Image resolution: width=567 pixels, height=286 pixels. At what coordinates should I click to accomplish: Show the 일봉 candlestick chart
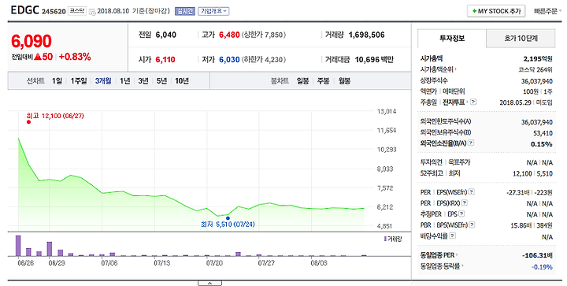(x=302, y=81)
